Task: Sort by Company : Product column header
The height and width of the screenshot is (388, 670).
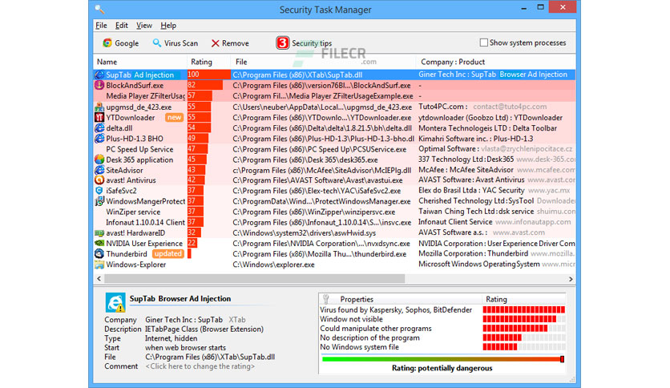Action: 495,62
